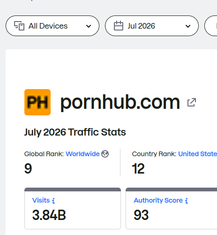
Task: Expand the All Devices chevron arrow
Action: (x=89, y=26)
